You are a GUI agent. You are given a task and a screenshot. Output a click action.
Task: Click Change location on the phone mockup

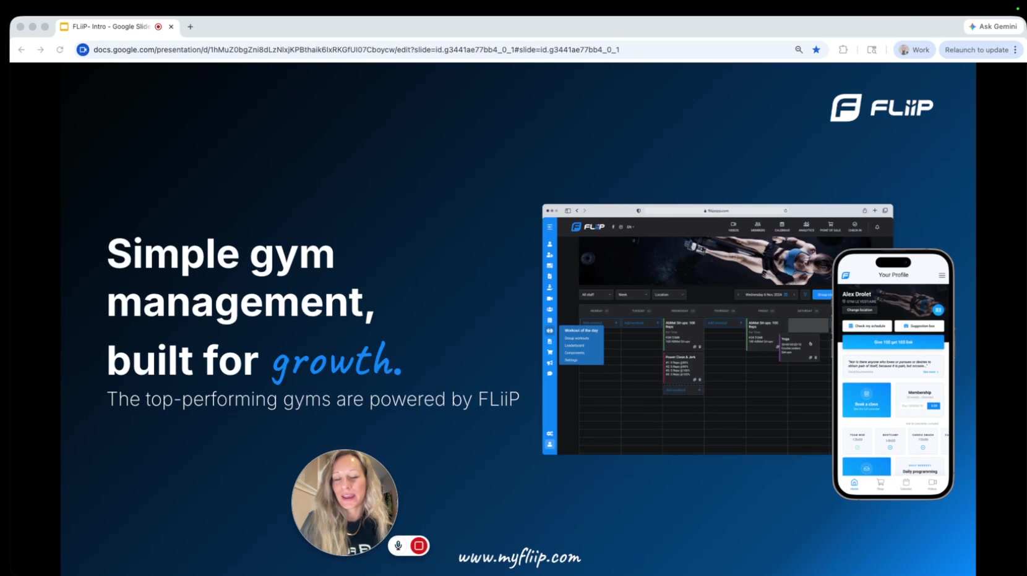pyautogui.click(x=859, y=310)
